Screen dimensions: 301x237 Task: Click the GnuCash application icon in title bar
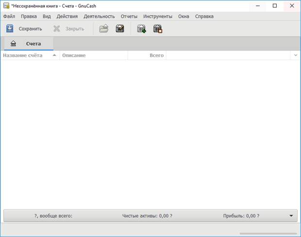tap(6, 6)
